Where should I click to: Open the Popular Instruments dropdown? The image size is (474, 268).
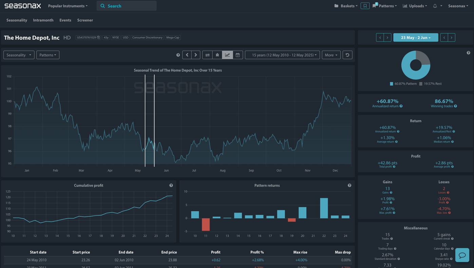68,6
